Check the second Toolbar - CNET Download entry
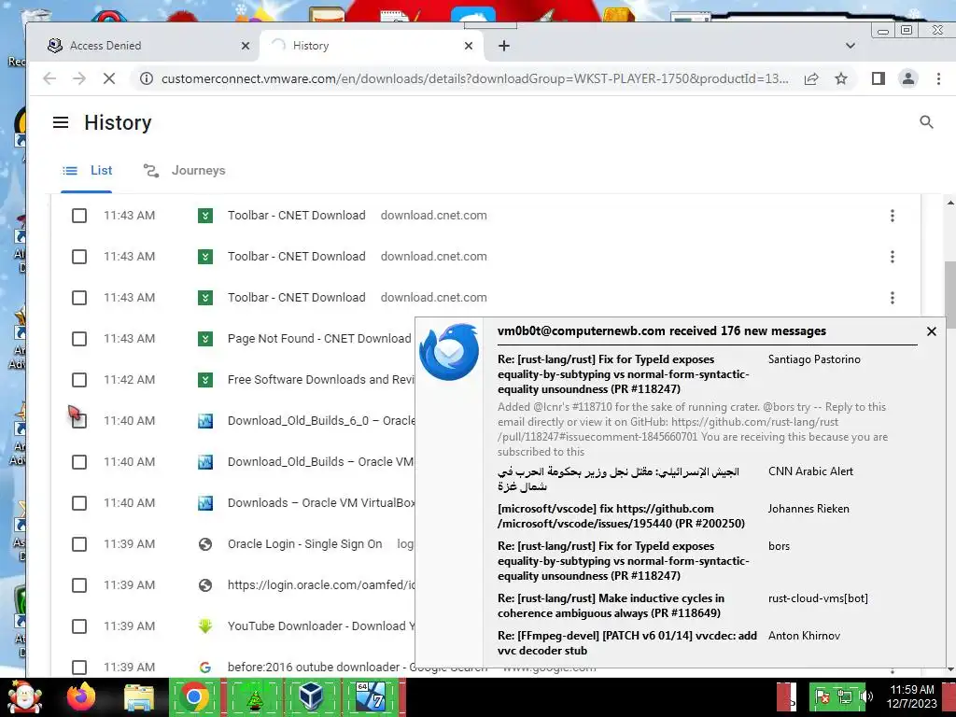Image resolution: width=956 pixels, height=717 pixels. click(79, 257)
